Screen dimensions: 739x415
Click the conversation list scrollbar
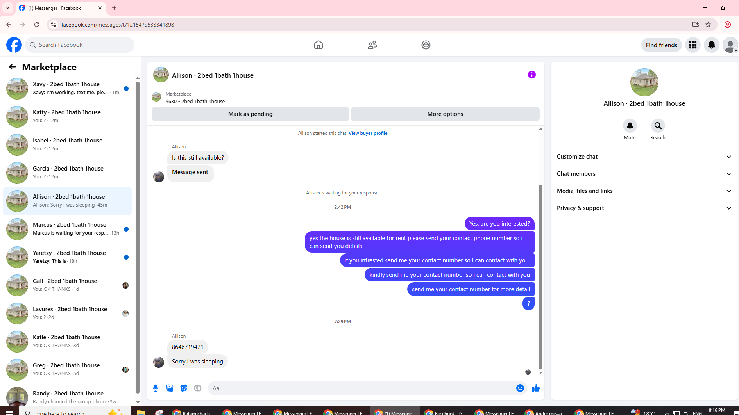tap(138, 237)
